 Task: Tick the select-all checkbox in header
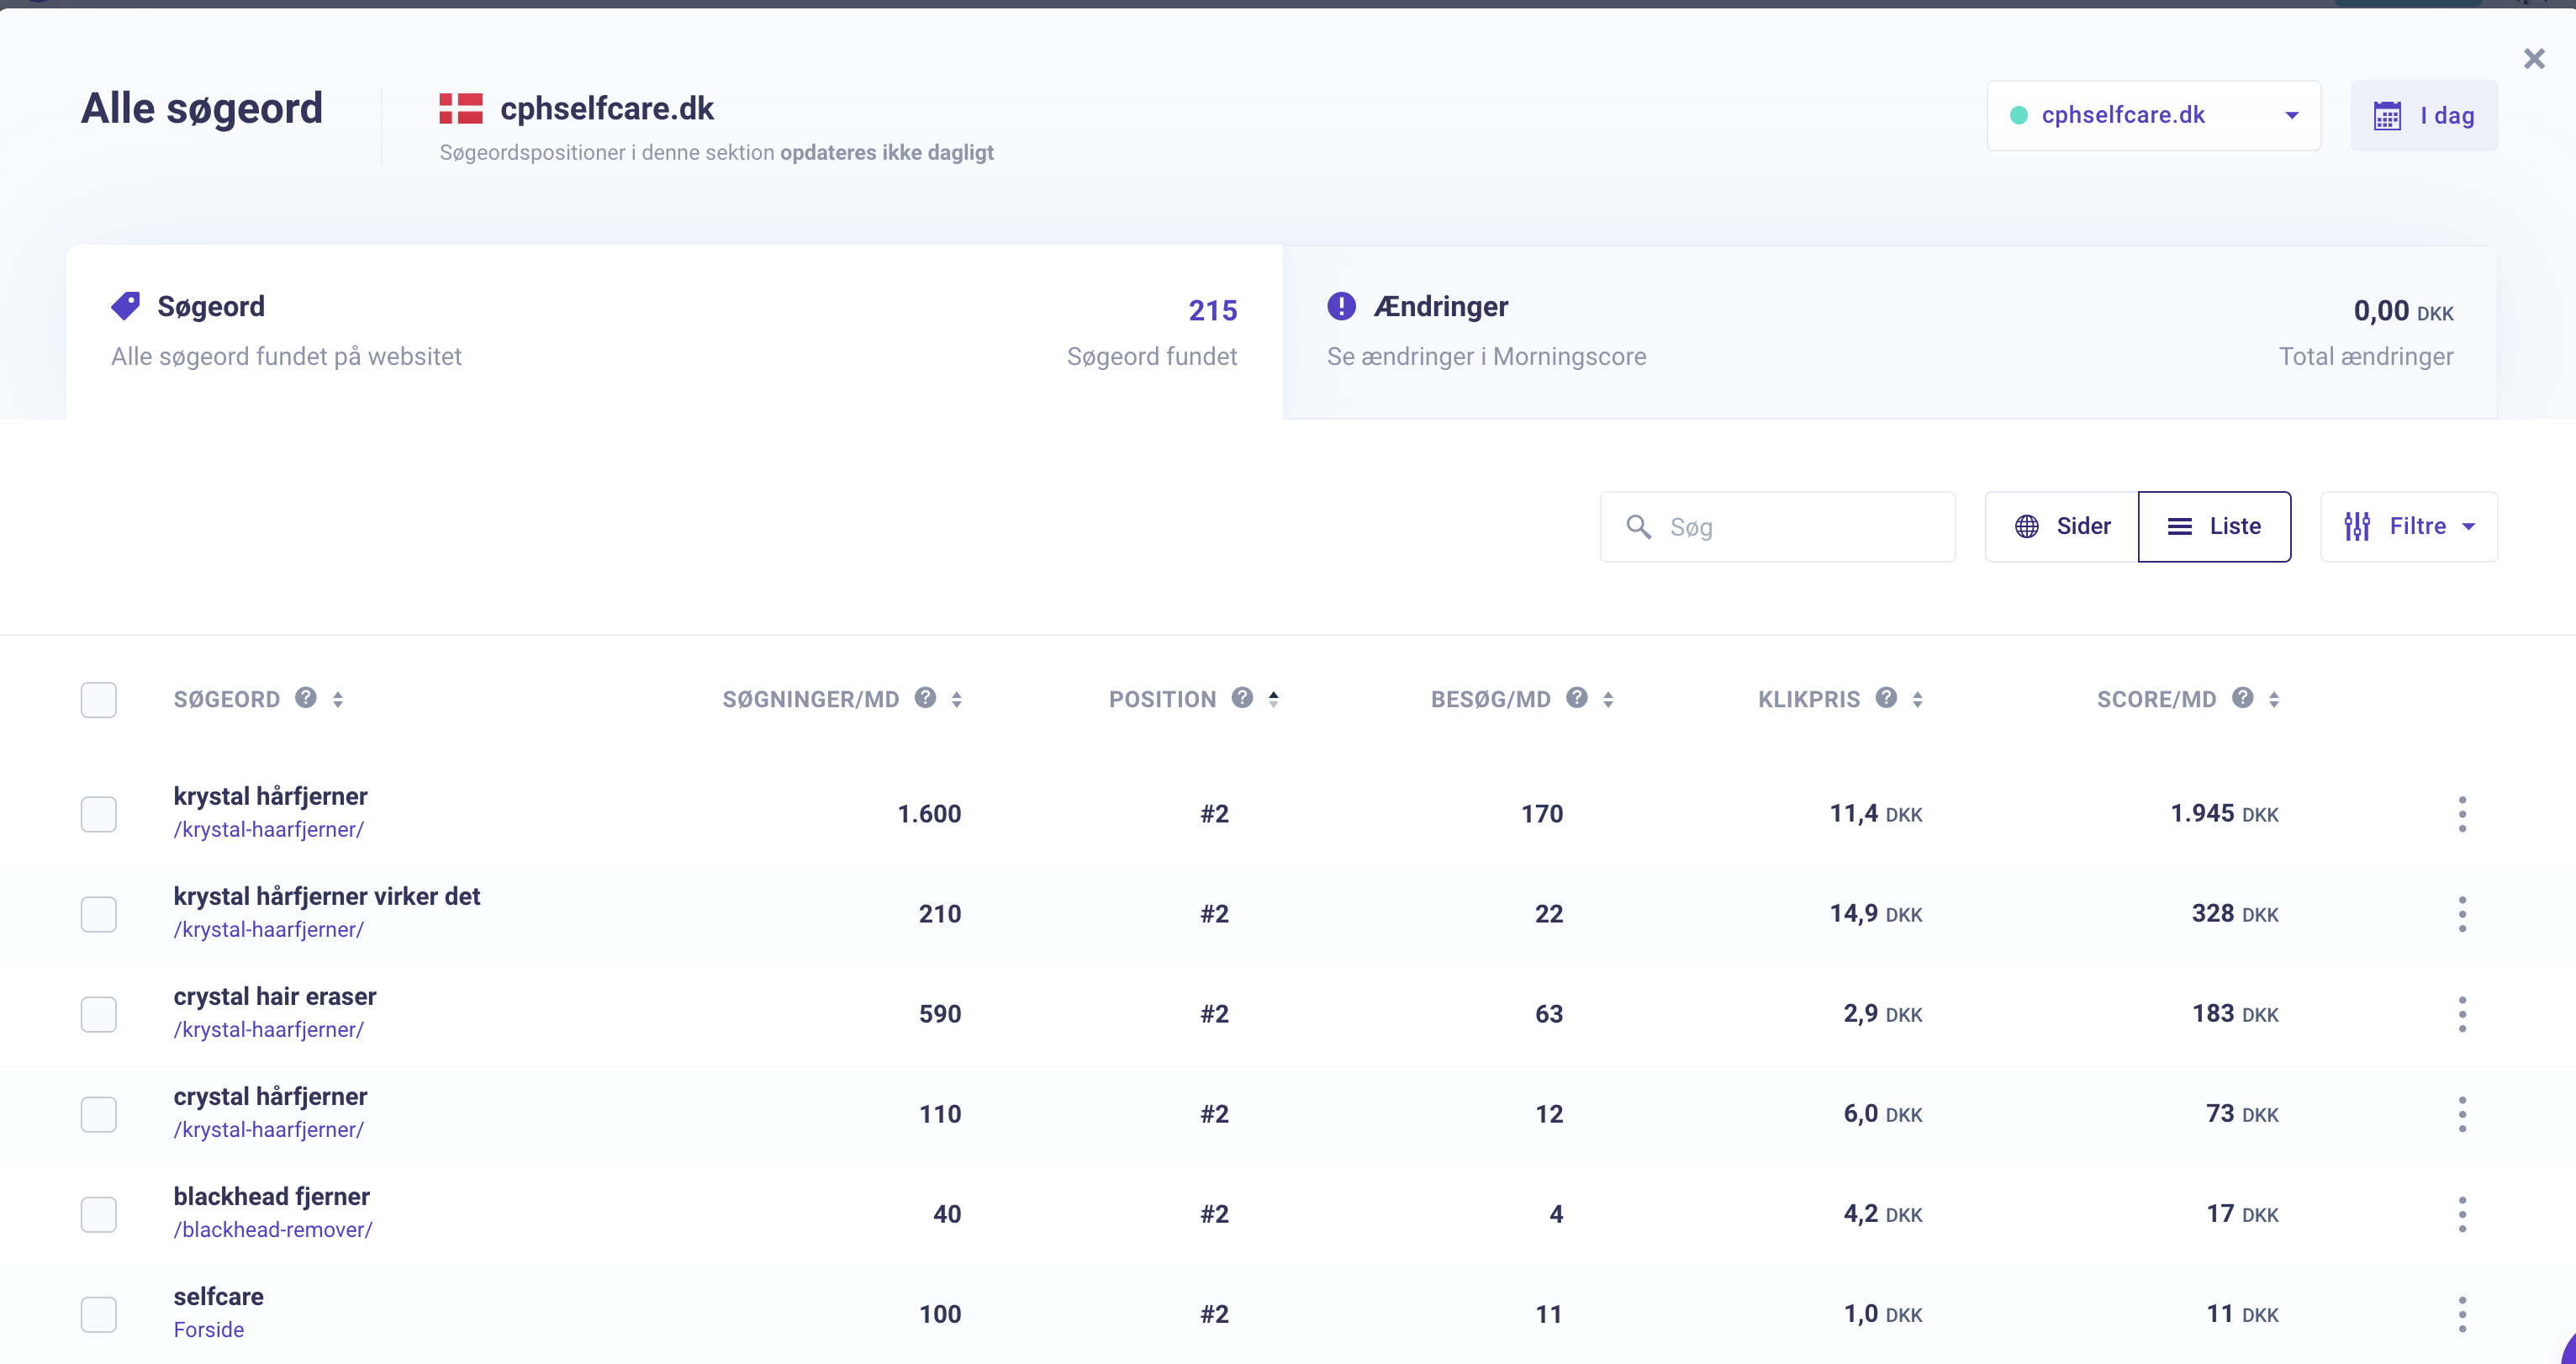tap(99, 699)
